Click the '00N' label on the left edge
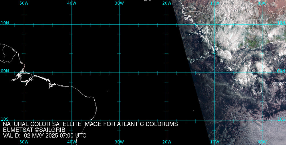Viewport: 286px width, 145px height. coord(5,71)
